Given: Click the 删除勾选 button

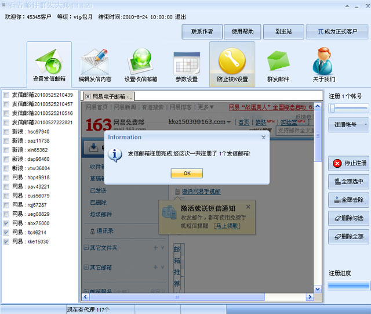Looking at the screenshot, I should pos(348,218).
